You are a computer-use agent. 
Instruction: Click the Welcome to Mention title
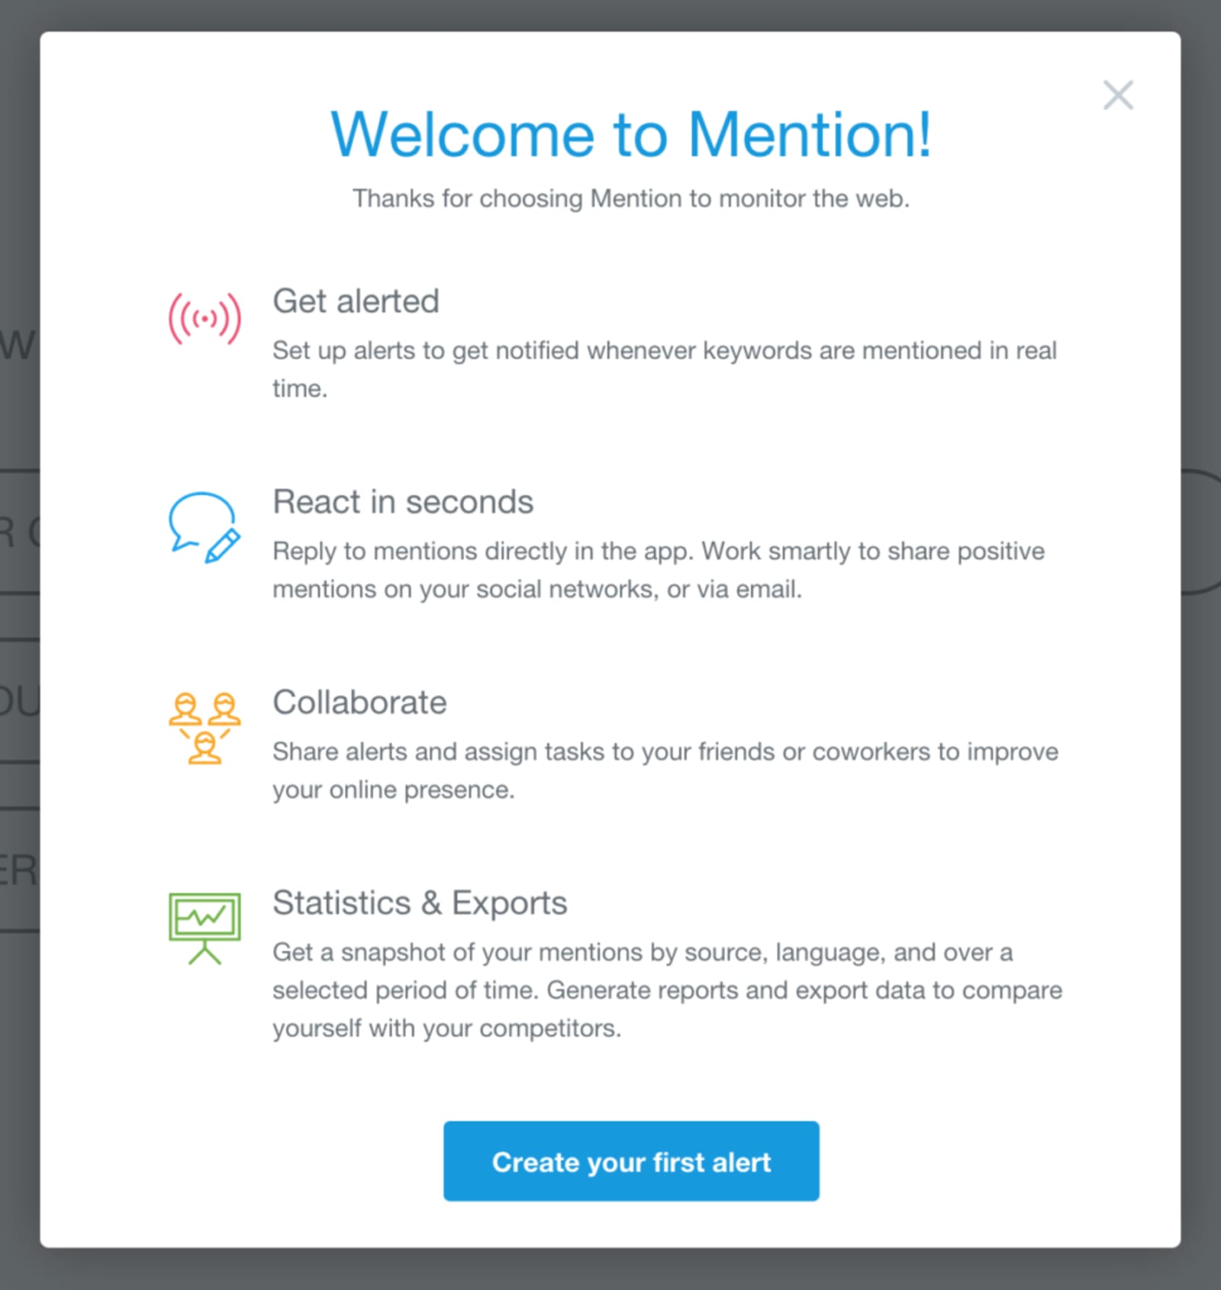[631, 134]
